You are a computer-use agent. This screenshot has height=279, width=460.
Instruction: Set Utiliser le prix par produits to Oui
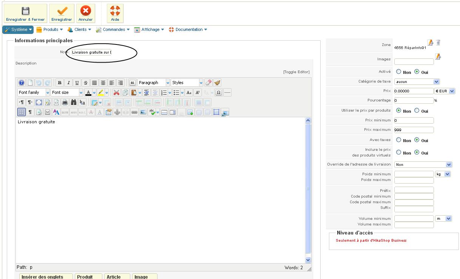tap(417, 111)
